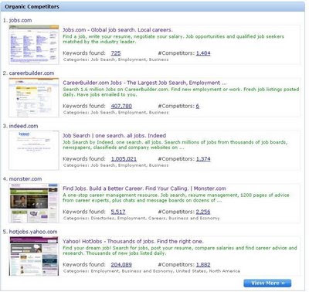Open the careerbuilder.com domain link

pos(32,73)
